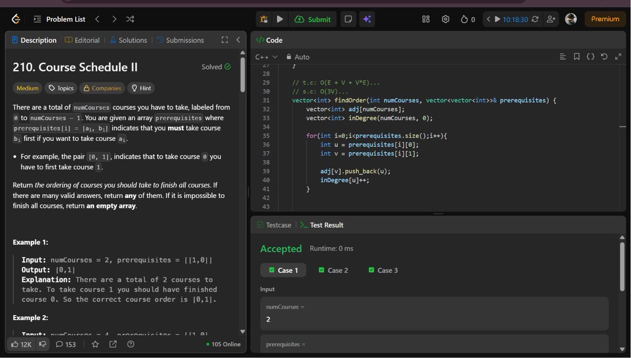Submit the solution

click(x=313, y=19)
